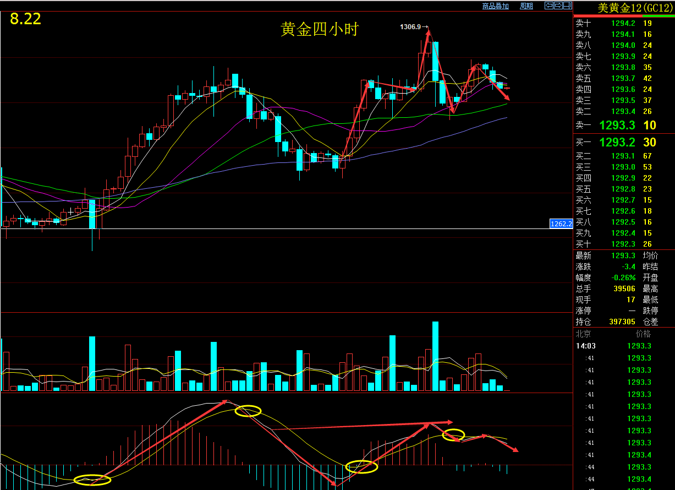Toggle the side panel layout icon

(x=567, y=6)
